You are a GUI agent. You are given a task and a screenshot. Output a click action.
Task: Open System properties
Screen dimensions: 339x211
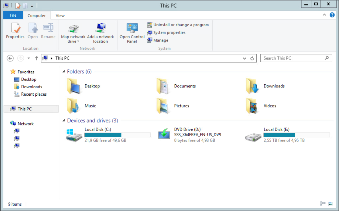(x=166, y=33)
